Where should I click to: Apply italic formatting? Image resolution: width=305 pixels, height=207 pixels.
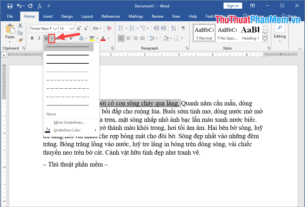tap(39, 38)
